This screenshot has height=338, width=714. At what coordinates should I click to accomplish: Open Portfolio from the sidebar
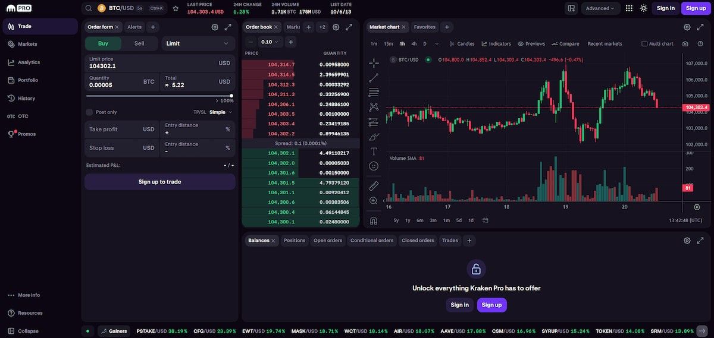pos(28,80)
